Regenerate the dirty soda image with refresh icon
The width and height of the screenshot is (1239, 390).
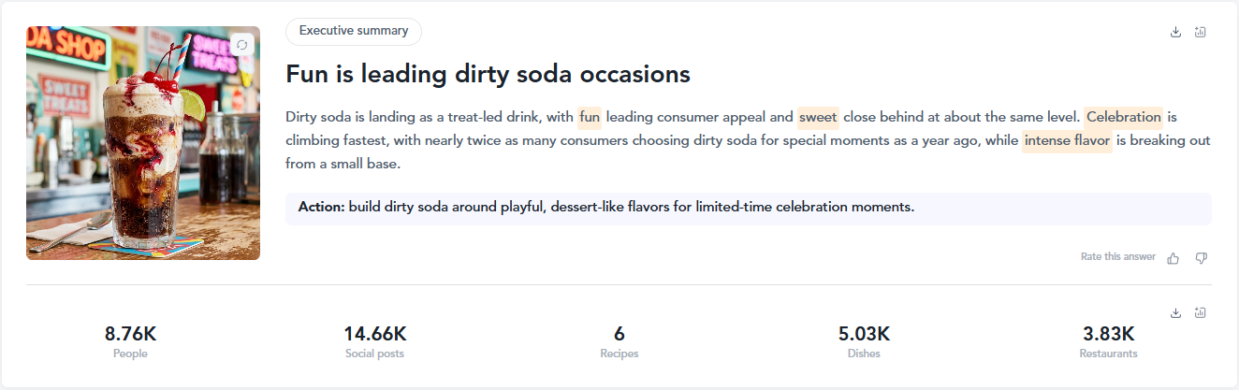(241, 45)
